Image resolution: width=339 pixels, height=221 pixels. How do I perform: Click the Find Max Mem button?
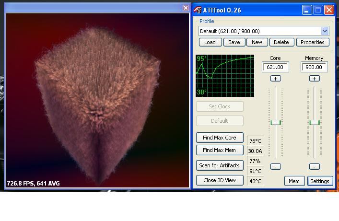(220, 150)
